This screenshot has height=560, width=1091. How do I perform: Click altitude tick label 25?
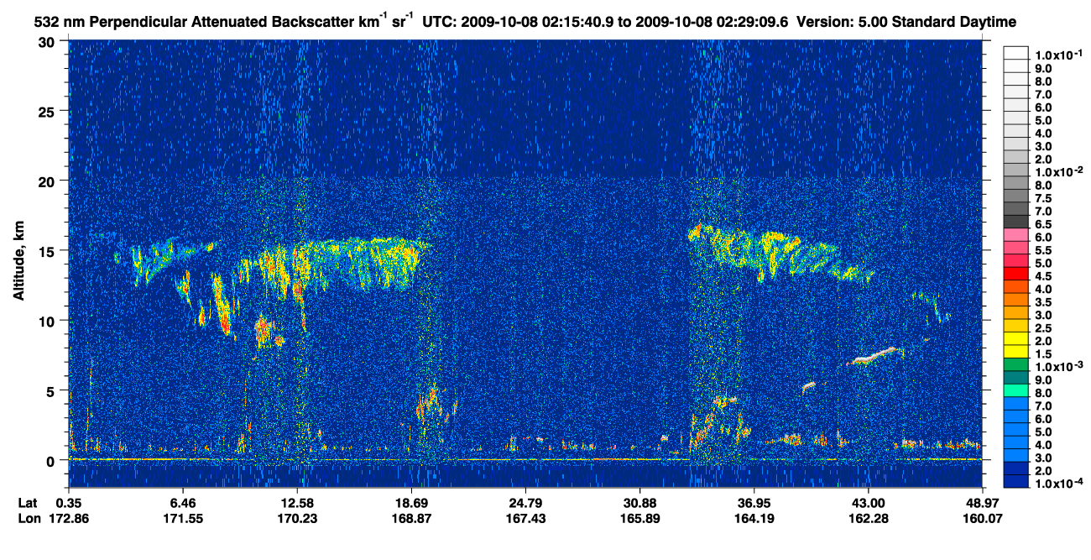[47, 111]
